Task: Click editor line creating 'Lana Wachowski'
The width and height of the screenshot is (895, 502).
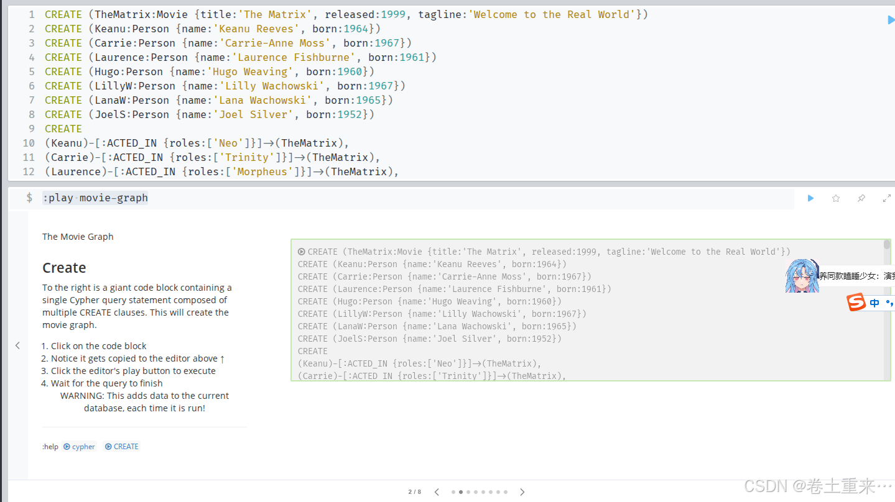Action: point(219,100)
